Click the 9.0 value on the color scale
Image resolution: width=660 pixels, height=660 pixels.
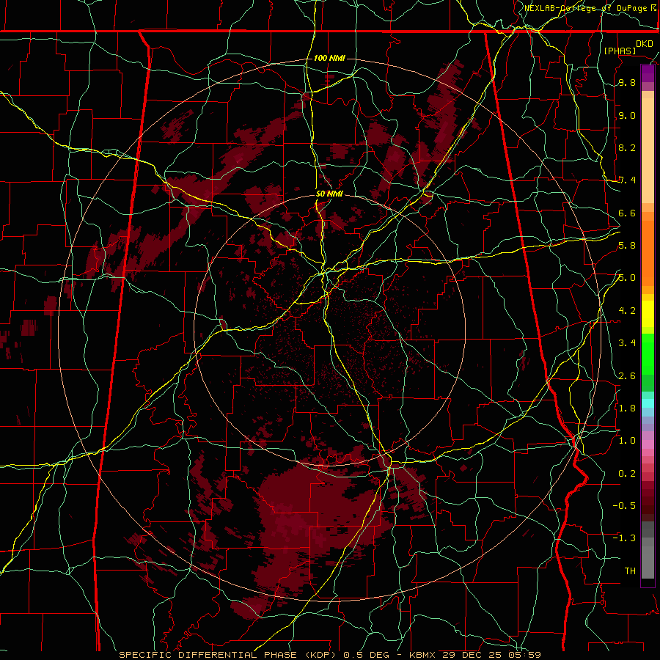coord(627,116)
